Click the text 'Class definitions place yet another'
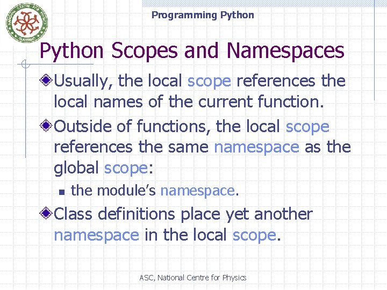 tap(183, 214)
